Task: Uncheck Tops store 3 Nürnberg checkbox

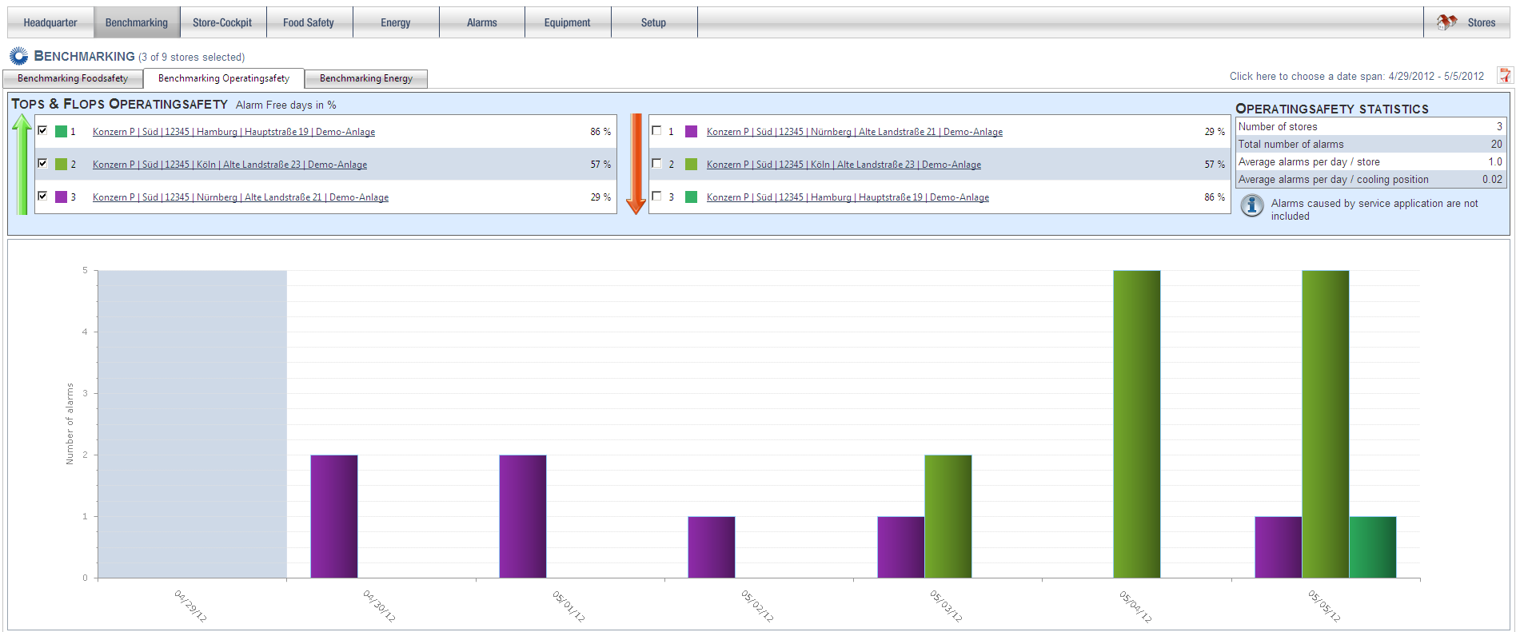Action: 43,196
